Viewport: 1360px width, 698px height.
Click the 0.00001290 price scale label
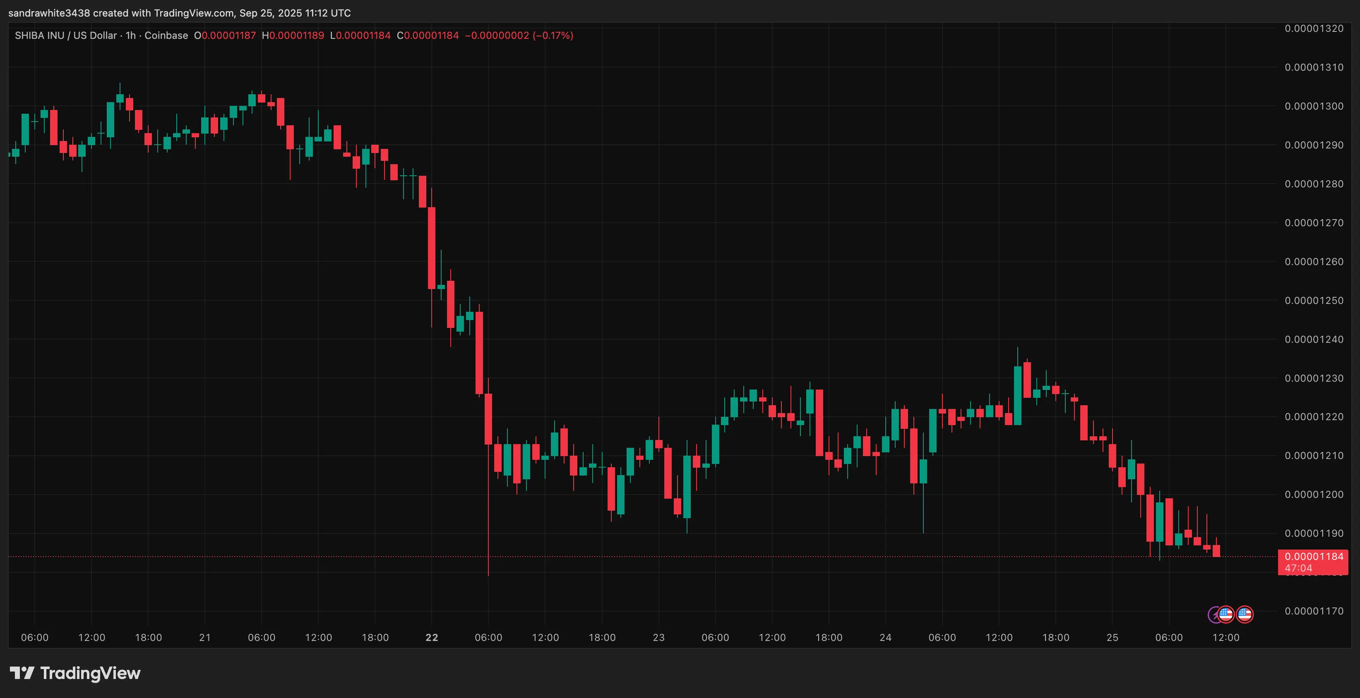[x=1314, y=145]
